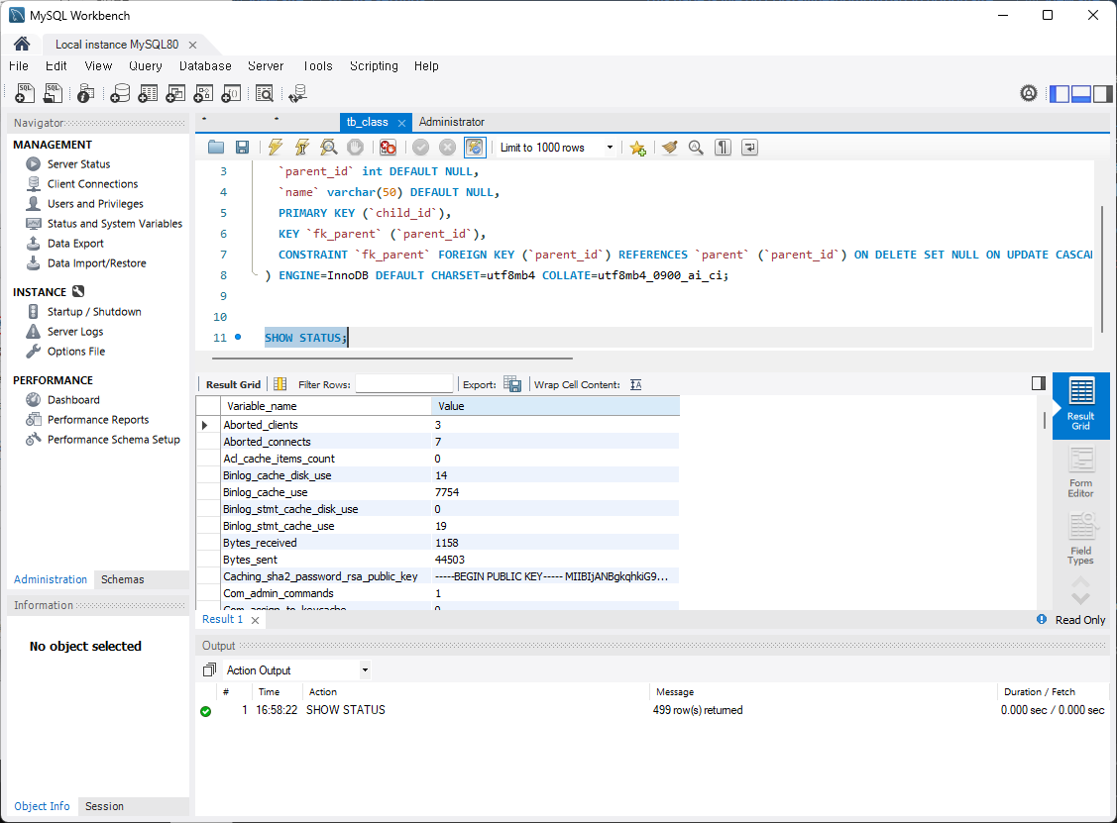
Task: Export recordset to external file icon
Action: coord(512,383)
